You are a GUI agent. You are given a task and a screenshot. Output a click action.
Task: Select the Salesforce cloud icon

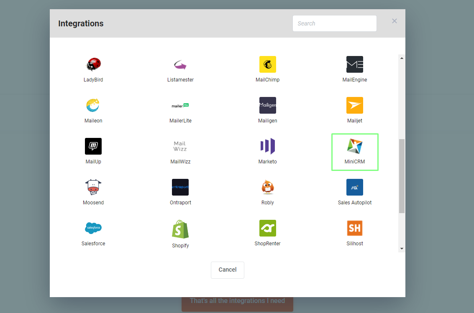[93, 228]
